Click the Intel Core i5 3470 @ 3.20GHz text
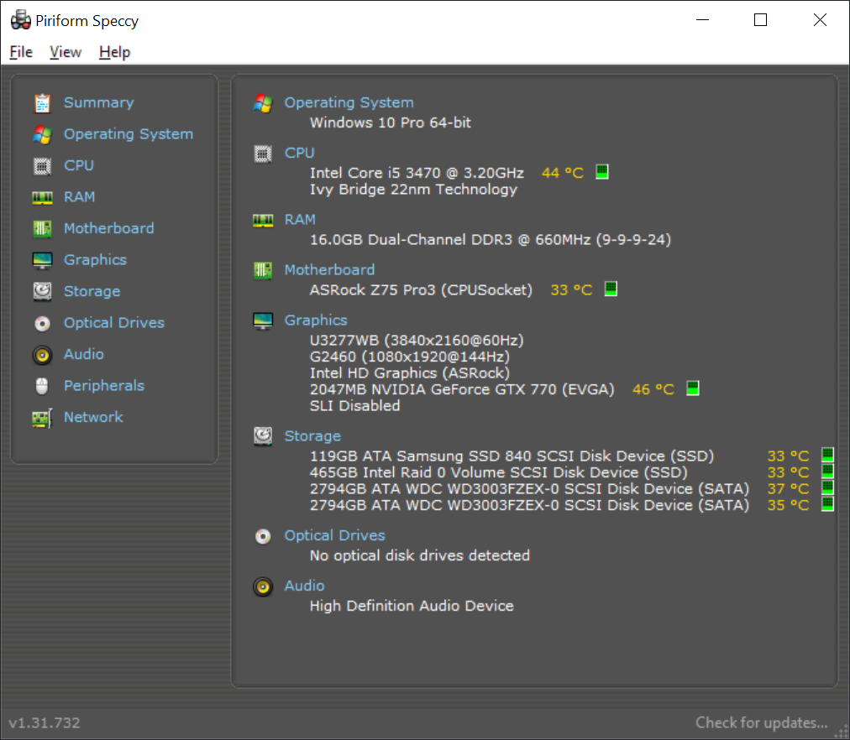Image resolution: width=850 pixels, height=740 pixels. click(417, 173)
